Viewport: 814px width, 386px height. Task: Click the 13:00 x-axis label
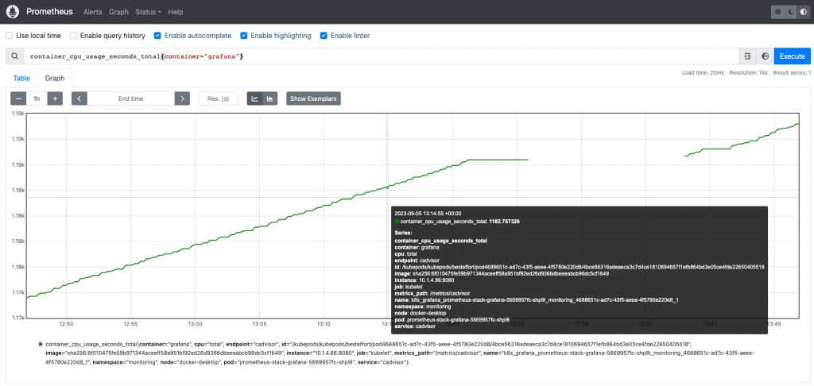[x=195, y=324]
